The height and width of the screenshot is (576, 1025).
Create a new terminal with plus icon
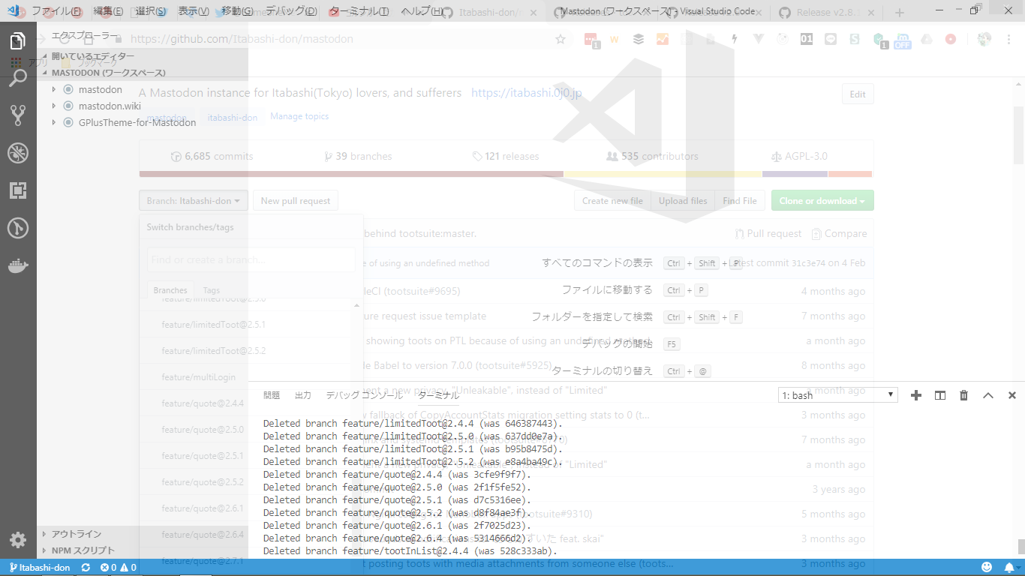pos(915,395)
